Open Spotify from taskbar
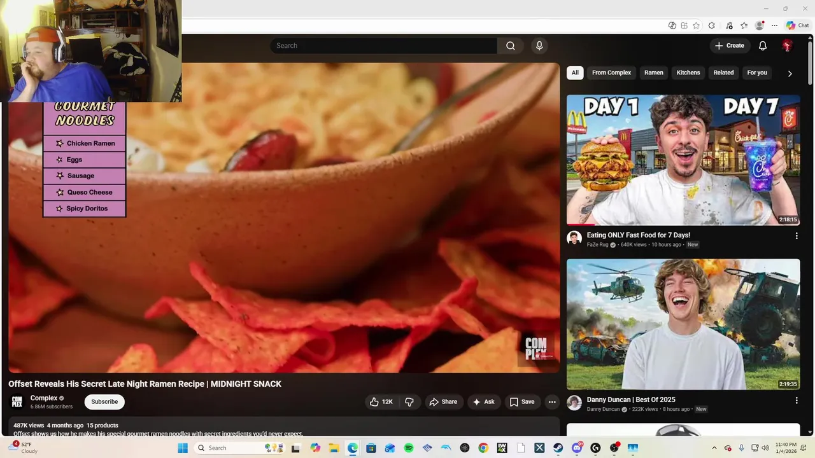815x458 pixels. (409, 448)
